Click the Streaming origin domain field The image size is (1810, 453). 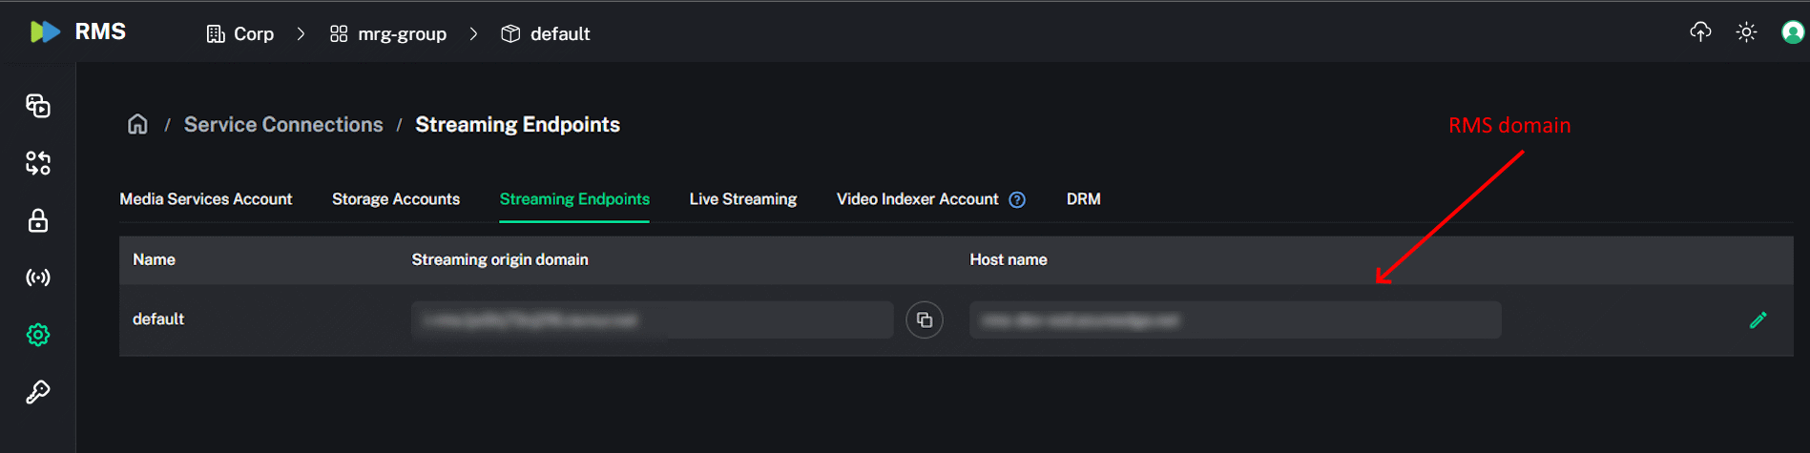[653, 319]
